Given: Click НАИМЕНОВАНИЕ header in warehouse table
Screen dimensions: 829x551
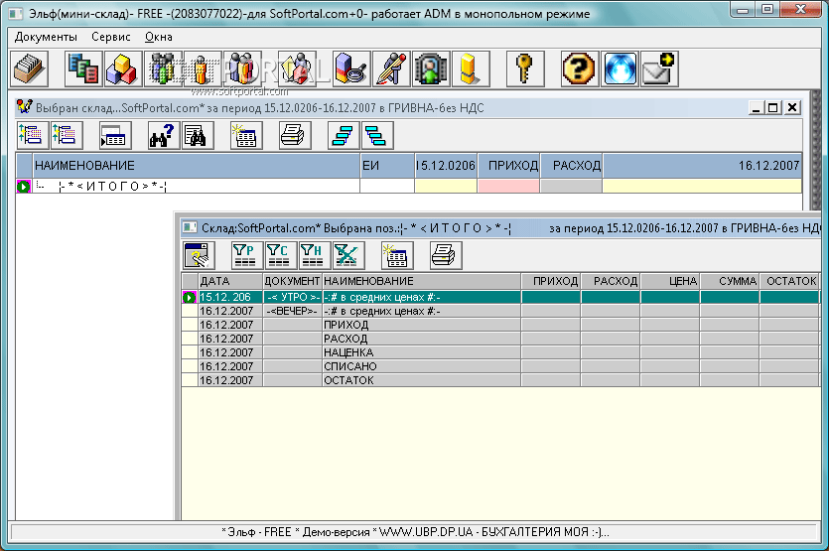Looking at the screenshot, I should point(197,166).
